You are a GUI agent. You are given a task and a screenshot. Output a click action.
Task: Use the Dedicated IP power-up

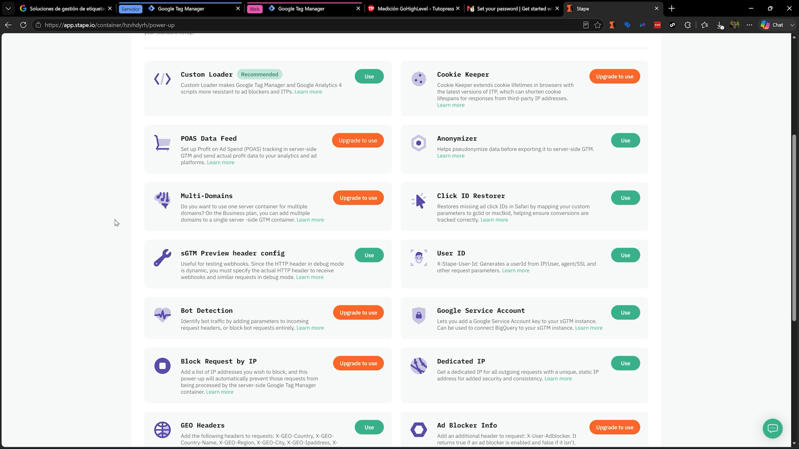pyautogui.click(x=625, y=363)
